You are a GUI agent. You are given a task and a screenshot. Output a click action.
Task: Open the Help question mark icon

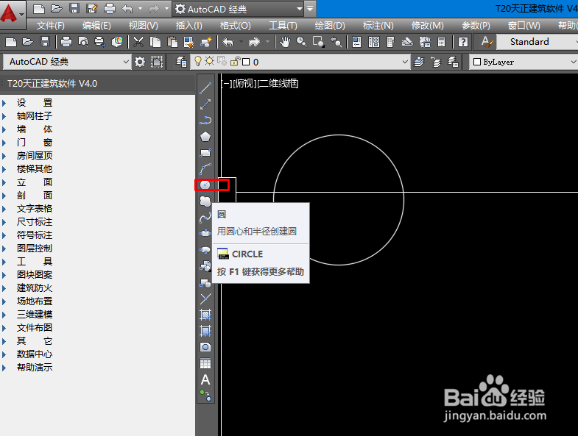click(463, 42)
